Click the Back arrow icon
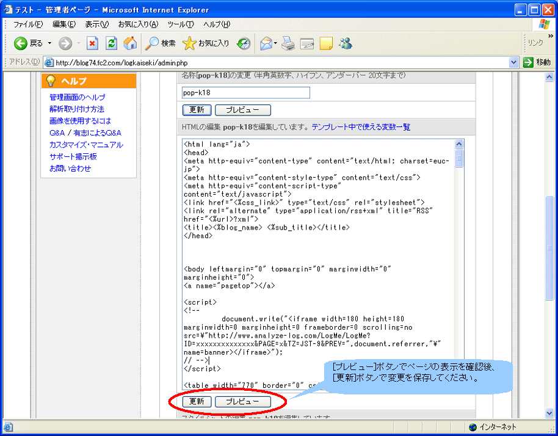This screenshot has width=558, height=436. [x=20, y=43]
